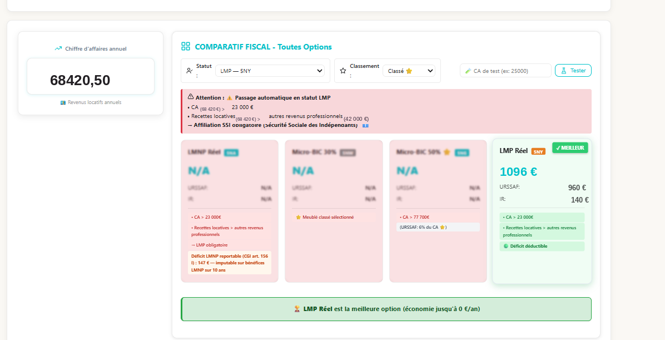The width and height of the screenshot is (665, 340).
Task: Select the LMP Réel card title
Action: tap(514, 151)
